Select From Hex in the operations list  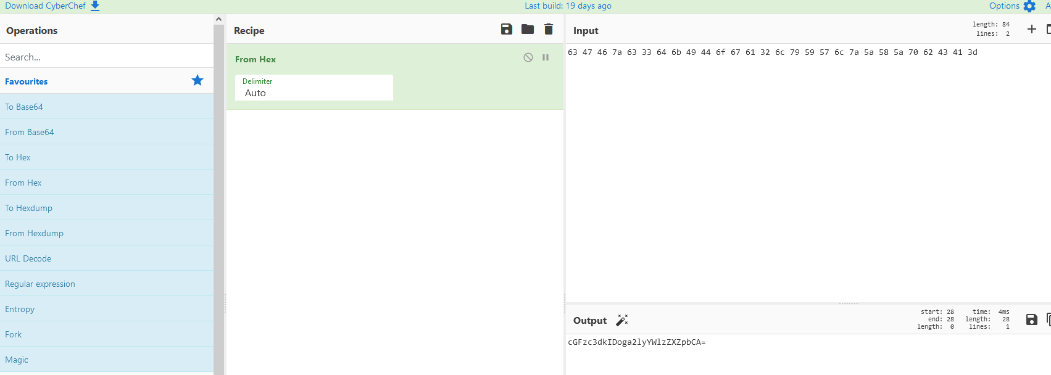[107, 183]
